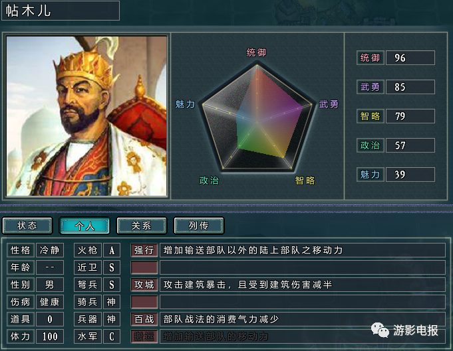The height and width of the screenshot is (351, 453).
Task: Click the empty skill slot below 强行
Action: point(144,267)
